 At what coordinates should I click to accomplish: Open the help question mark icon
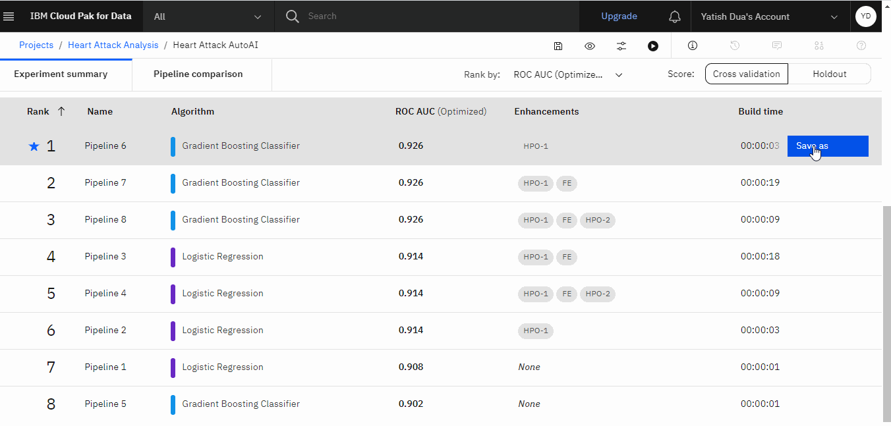click(861, 45)
